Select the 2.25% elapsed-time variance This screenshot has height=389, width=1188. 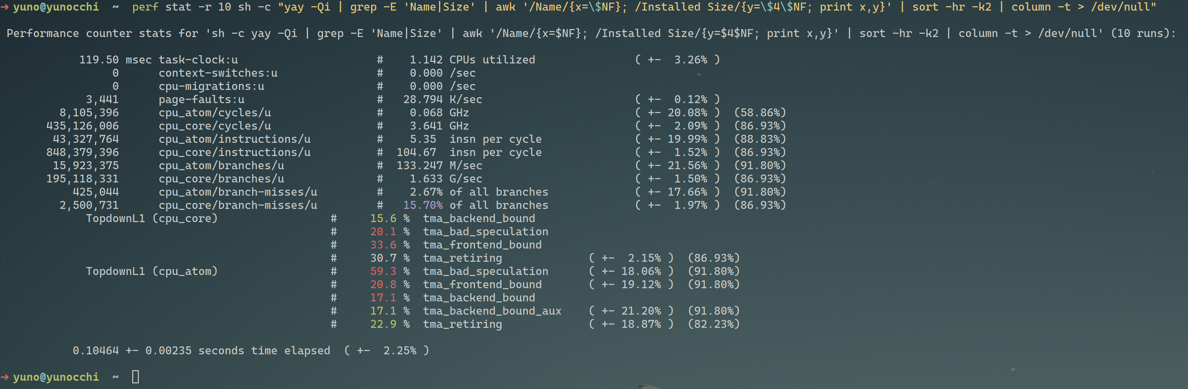[x=400, y=351]
